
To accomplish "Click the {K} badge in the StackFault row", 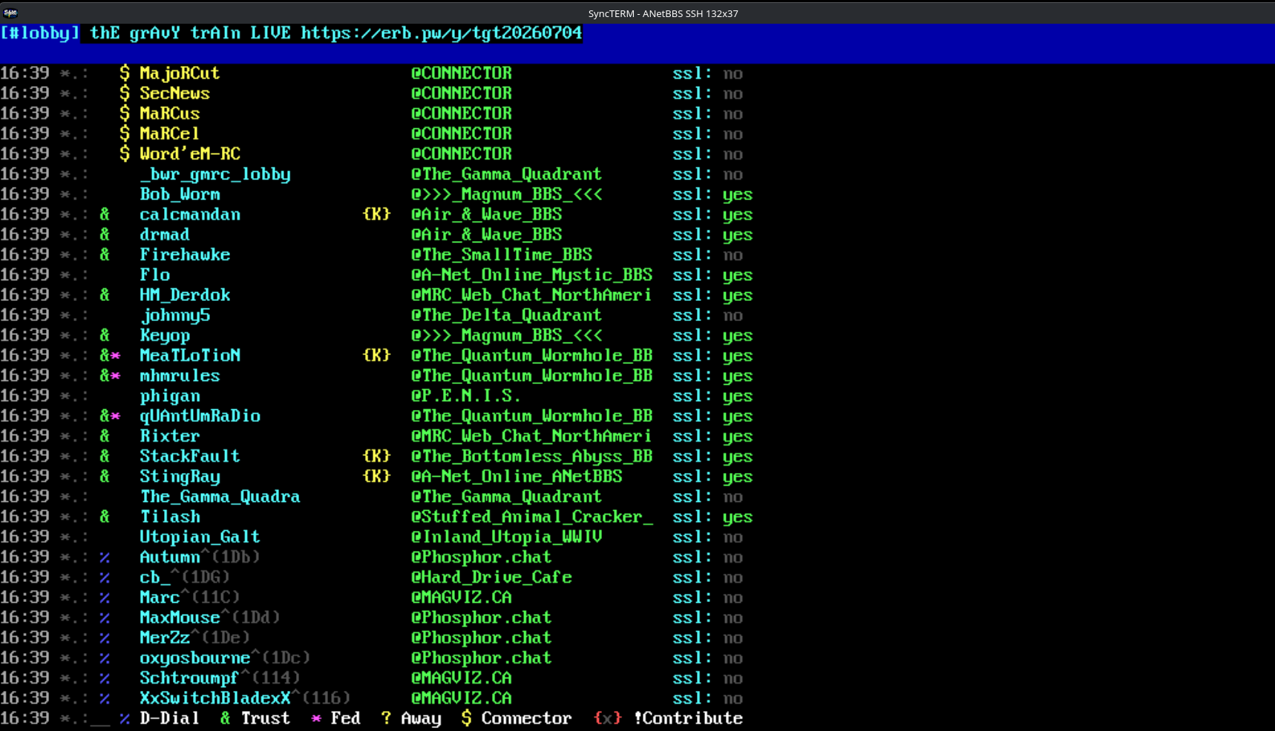I will (x=376, y=456).
